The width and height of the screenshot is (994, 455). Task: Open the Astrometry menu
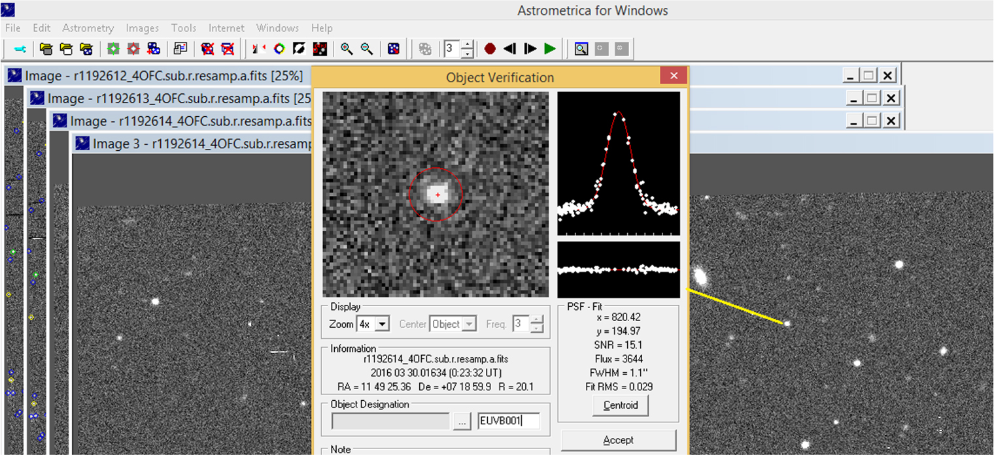(88, 28)
